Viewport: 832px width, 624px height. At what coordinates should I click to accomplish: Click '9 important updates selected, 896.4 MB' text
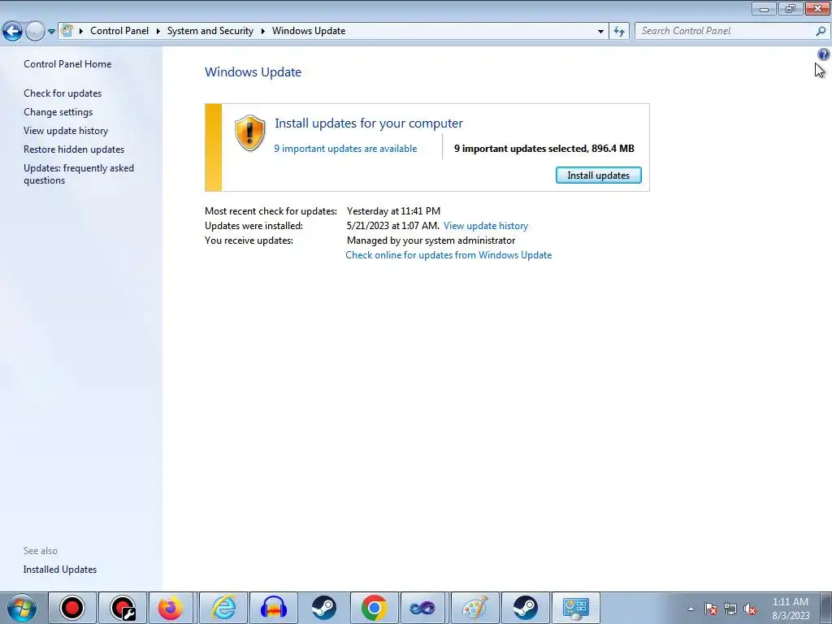[544, 149]
